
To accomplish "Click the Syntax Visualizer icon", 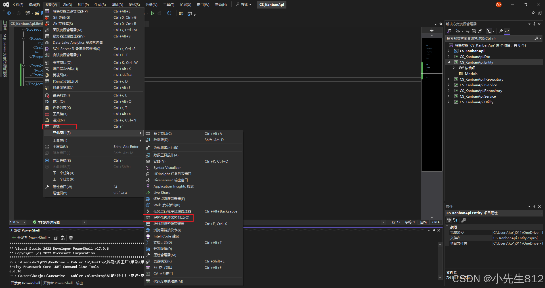I will 148,168.
